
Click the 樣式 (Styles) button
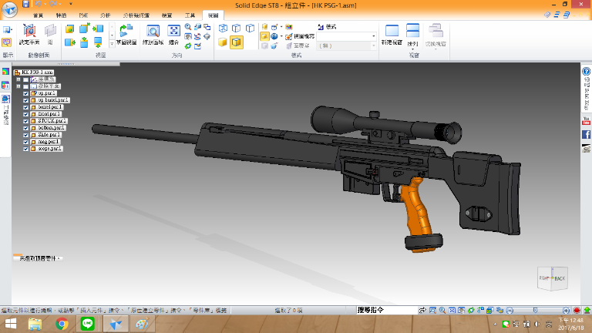pyautogui.click(x=327, y=27)
